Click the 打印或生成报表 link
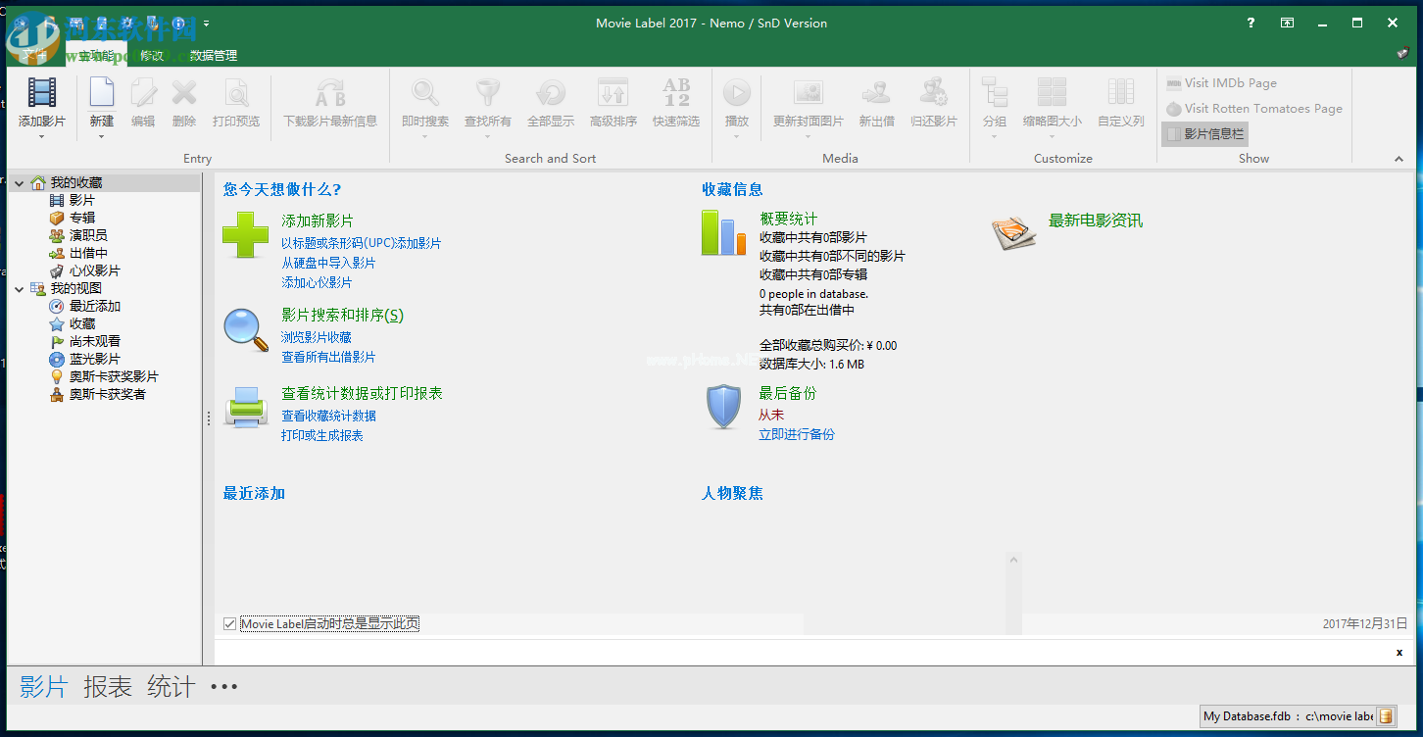Screen dimensions: 1423x737 [x=322, y=435]
